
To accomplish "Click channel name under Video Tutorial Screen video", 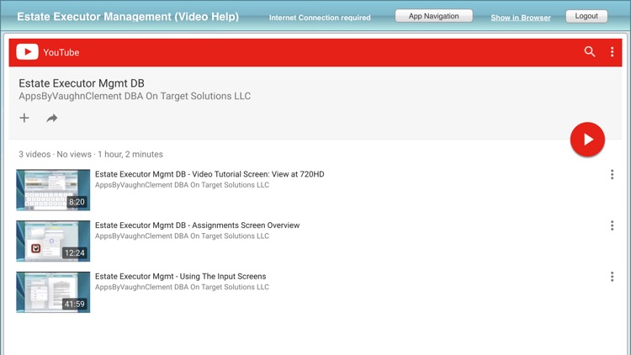I will pyautogui.click(x=182, y=185).
